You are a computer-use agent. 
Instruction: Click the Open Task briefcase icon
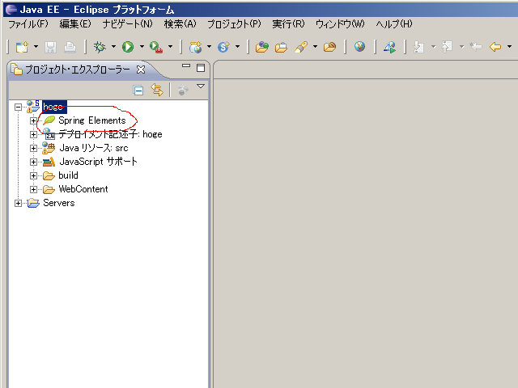pos(281,47)
